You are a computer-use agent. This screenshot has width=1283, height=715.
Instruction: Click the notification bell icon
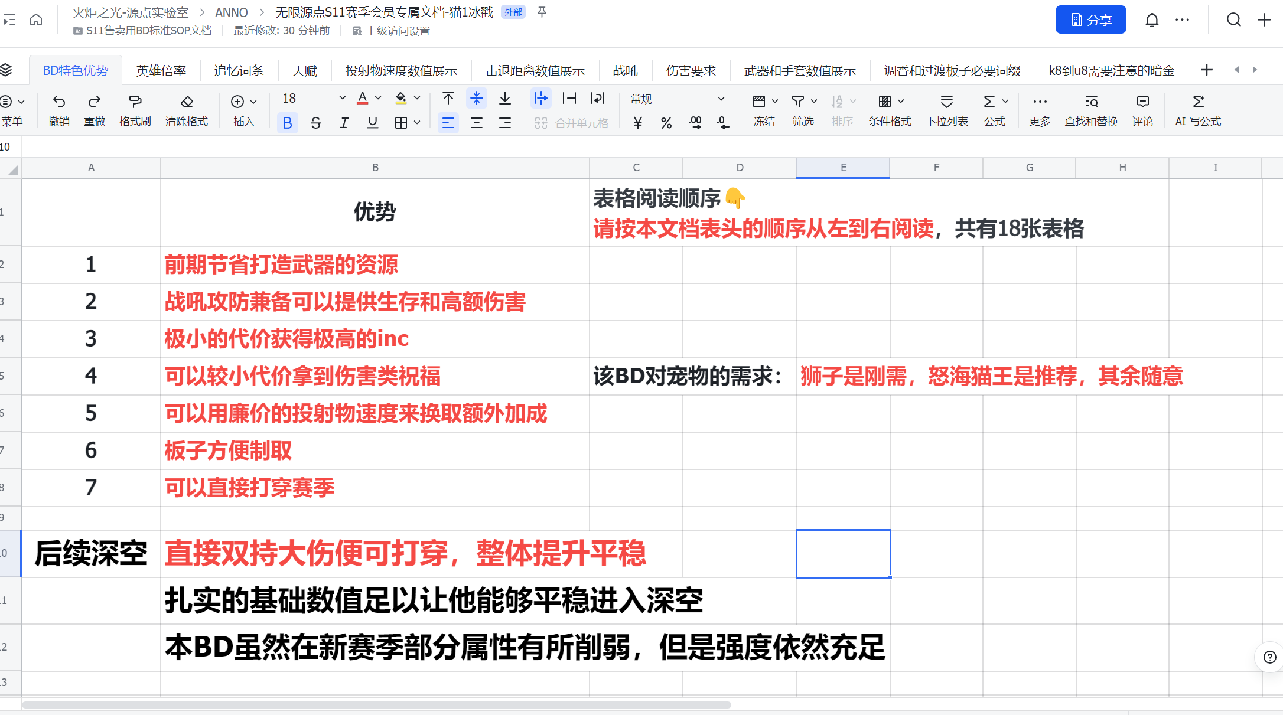tap(1152, 20)
